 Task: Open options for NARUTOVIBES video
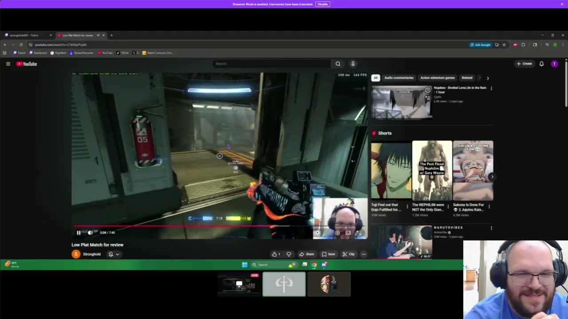pos(491,228)
